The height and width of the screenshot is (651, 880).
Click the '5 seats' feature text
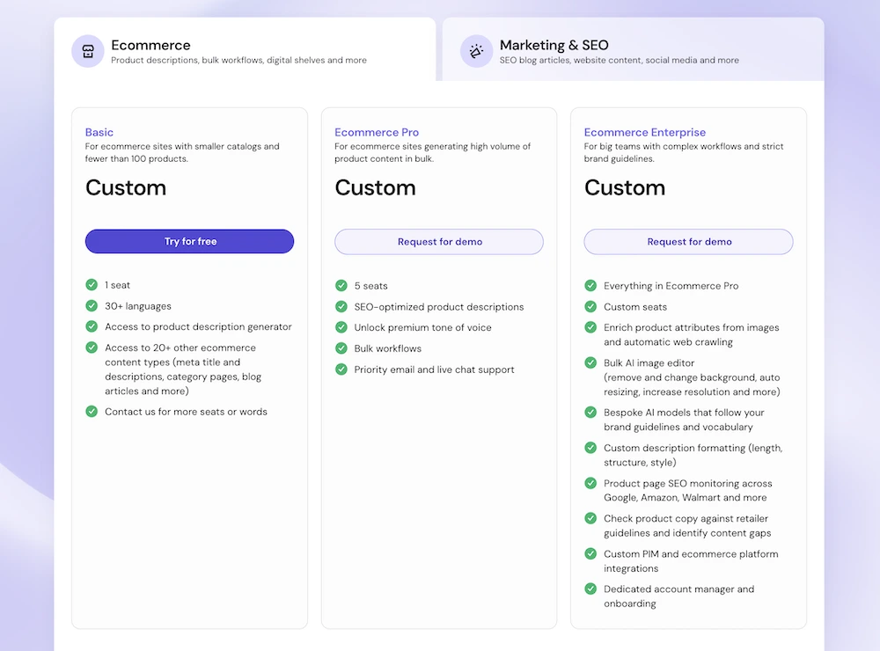click(371, 286)
